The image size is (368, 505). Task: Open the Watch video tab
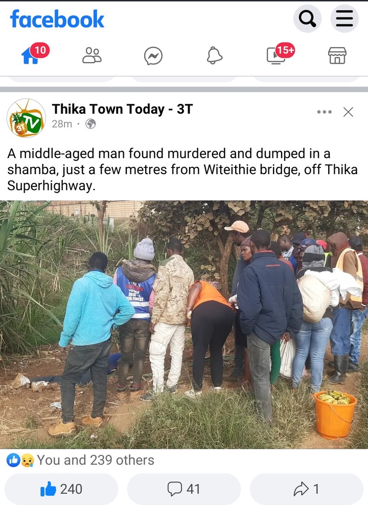point(280,54)
